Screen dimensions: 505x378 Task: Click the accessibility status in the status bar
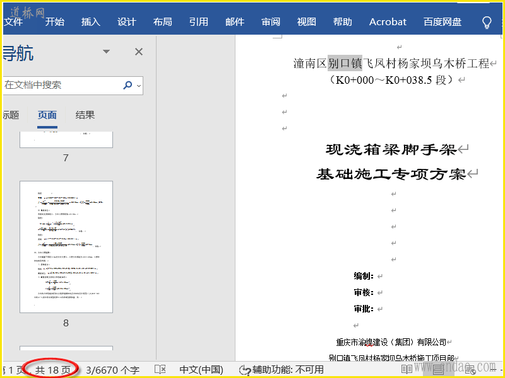click(x=282, y=370)
